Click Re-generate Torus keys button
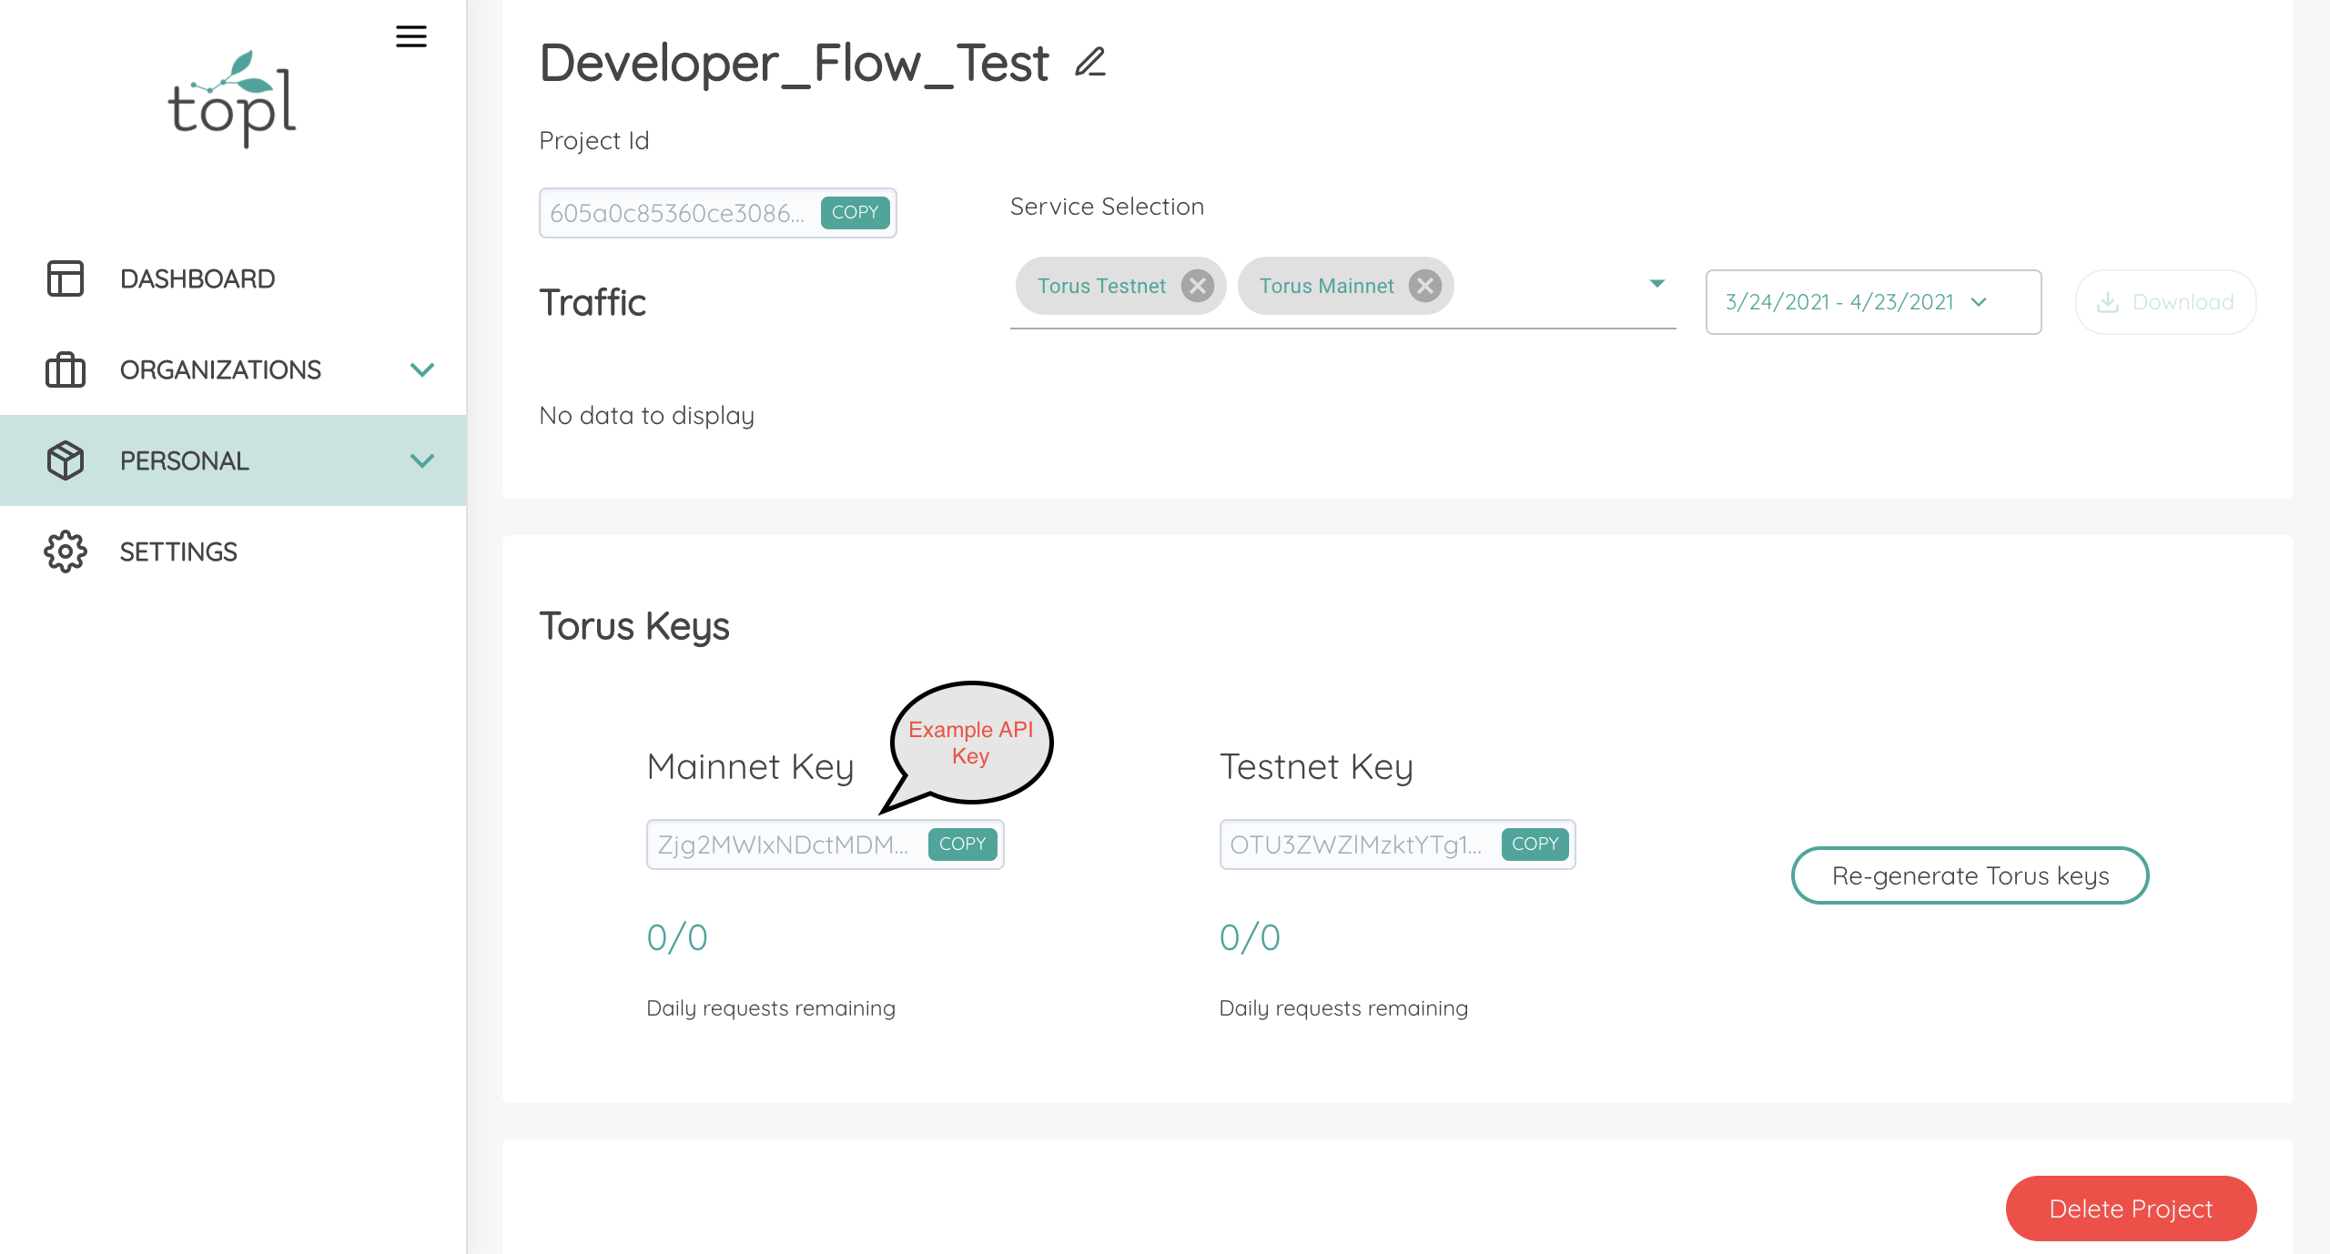 [1970, 875]
